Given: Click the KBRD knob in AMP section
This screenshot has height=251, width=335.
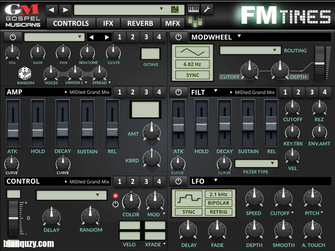Looking at the screenshot, I should pyautogui.click(x=152, y=158).
